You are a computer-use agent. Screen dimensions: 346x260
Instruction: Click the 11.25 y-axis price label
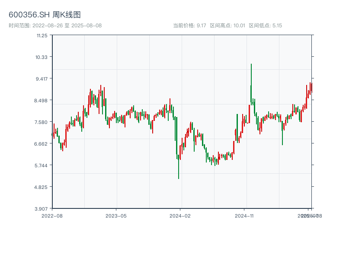coord(42,36)
